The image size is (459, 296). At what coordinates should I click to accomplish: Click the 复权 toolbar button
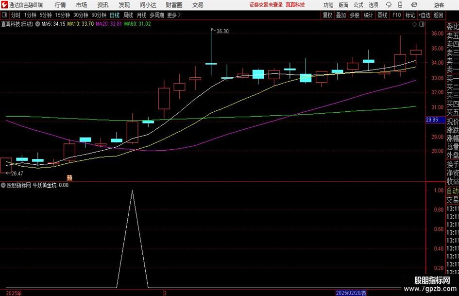(327, 15)
